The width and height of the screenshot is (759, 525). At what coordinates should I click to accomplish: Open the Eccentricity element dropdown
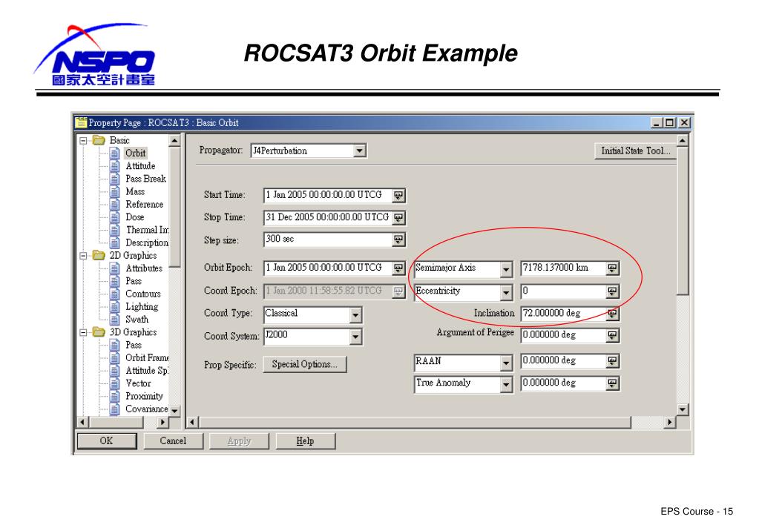click(506, 292)
